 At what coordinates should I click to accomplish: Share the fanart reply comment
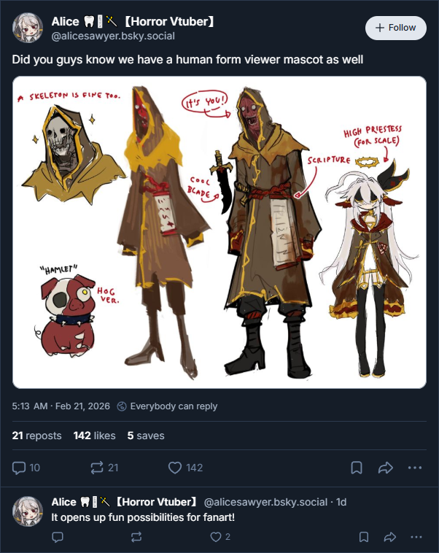click(389, 537)
